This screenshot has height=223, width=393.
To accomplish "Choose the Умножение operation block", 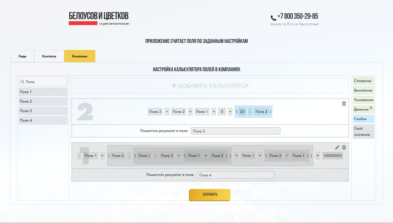I will pyautogui.click(x=363, y=100).
